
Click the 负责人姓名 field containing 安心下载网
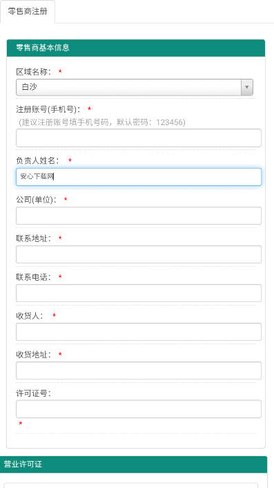139,177
